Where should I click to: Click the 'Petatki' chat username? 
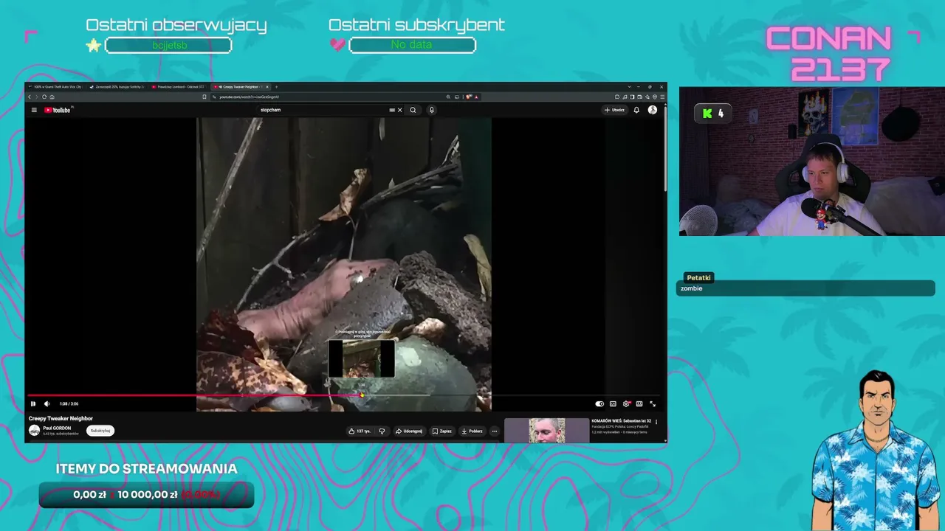tap(698, 278)
